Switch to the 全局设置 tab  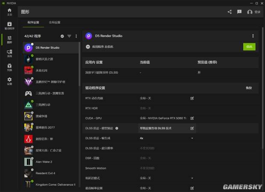coord(55,22)
